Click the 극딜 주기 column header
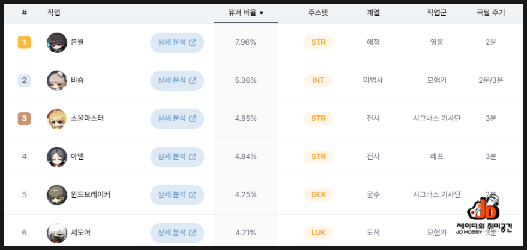Image resolution: width=527 pixels, height=250 pixels. click(490, 13)
